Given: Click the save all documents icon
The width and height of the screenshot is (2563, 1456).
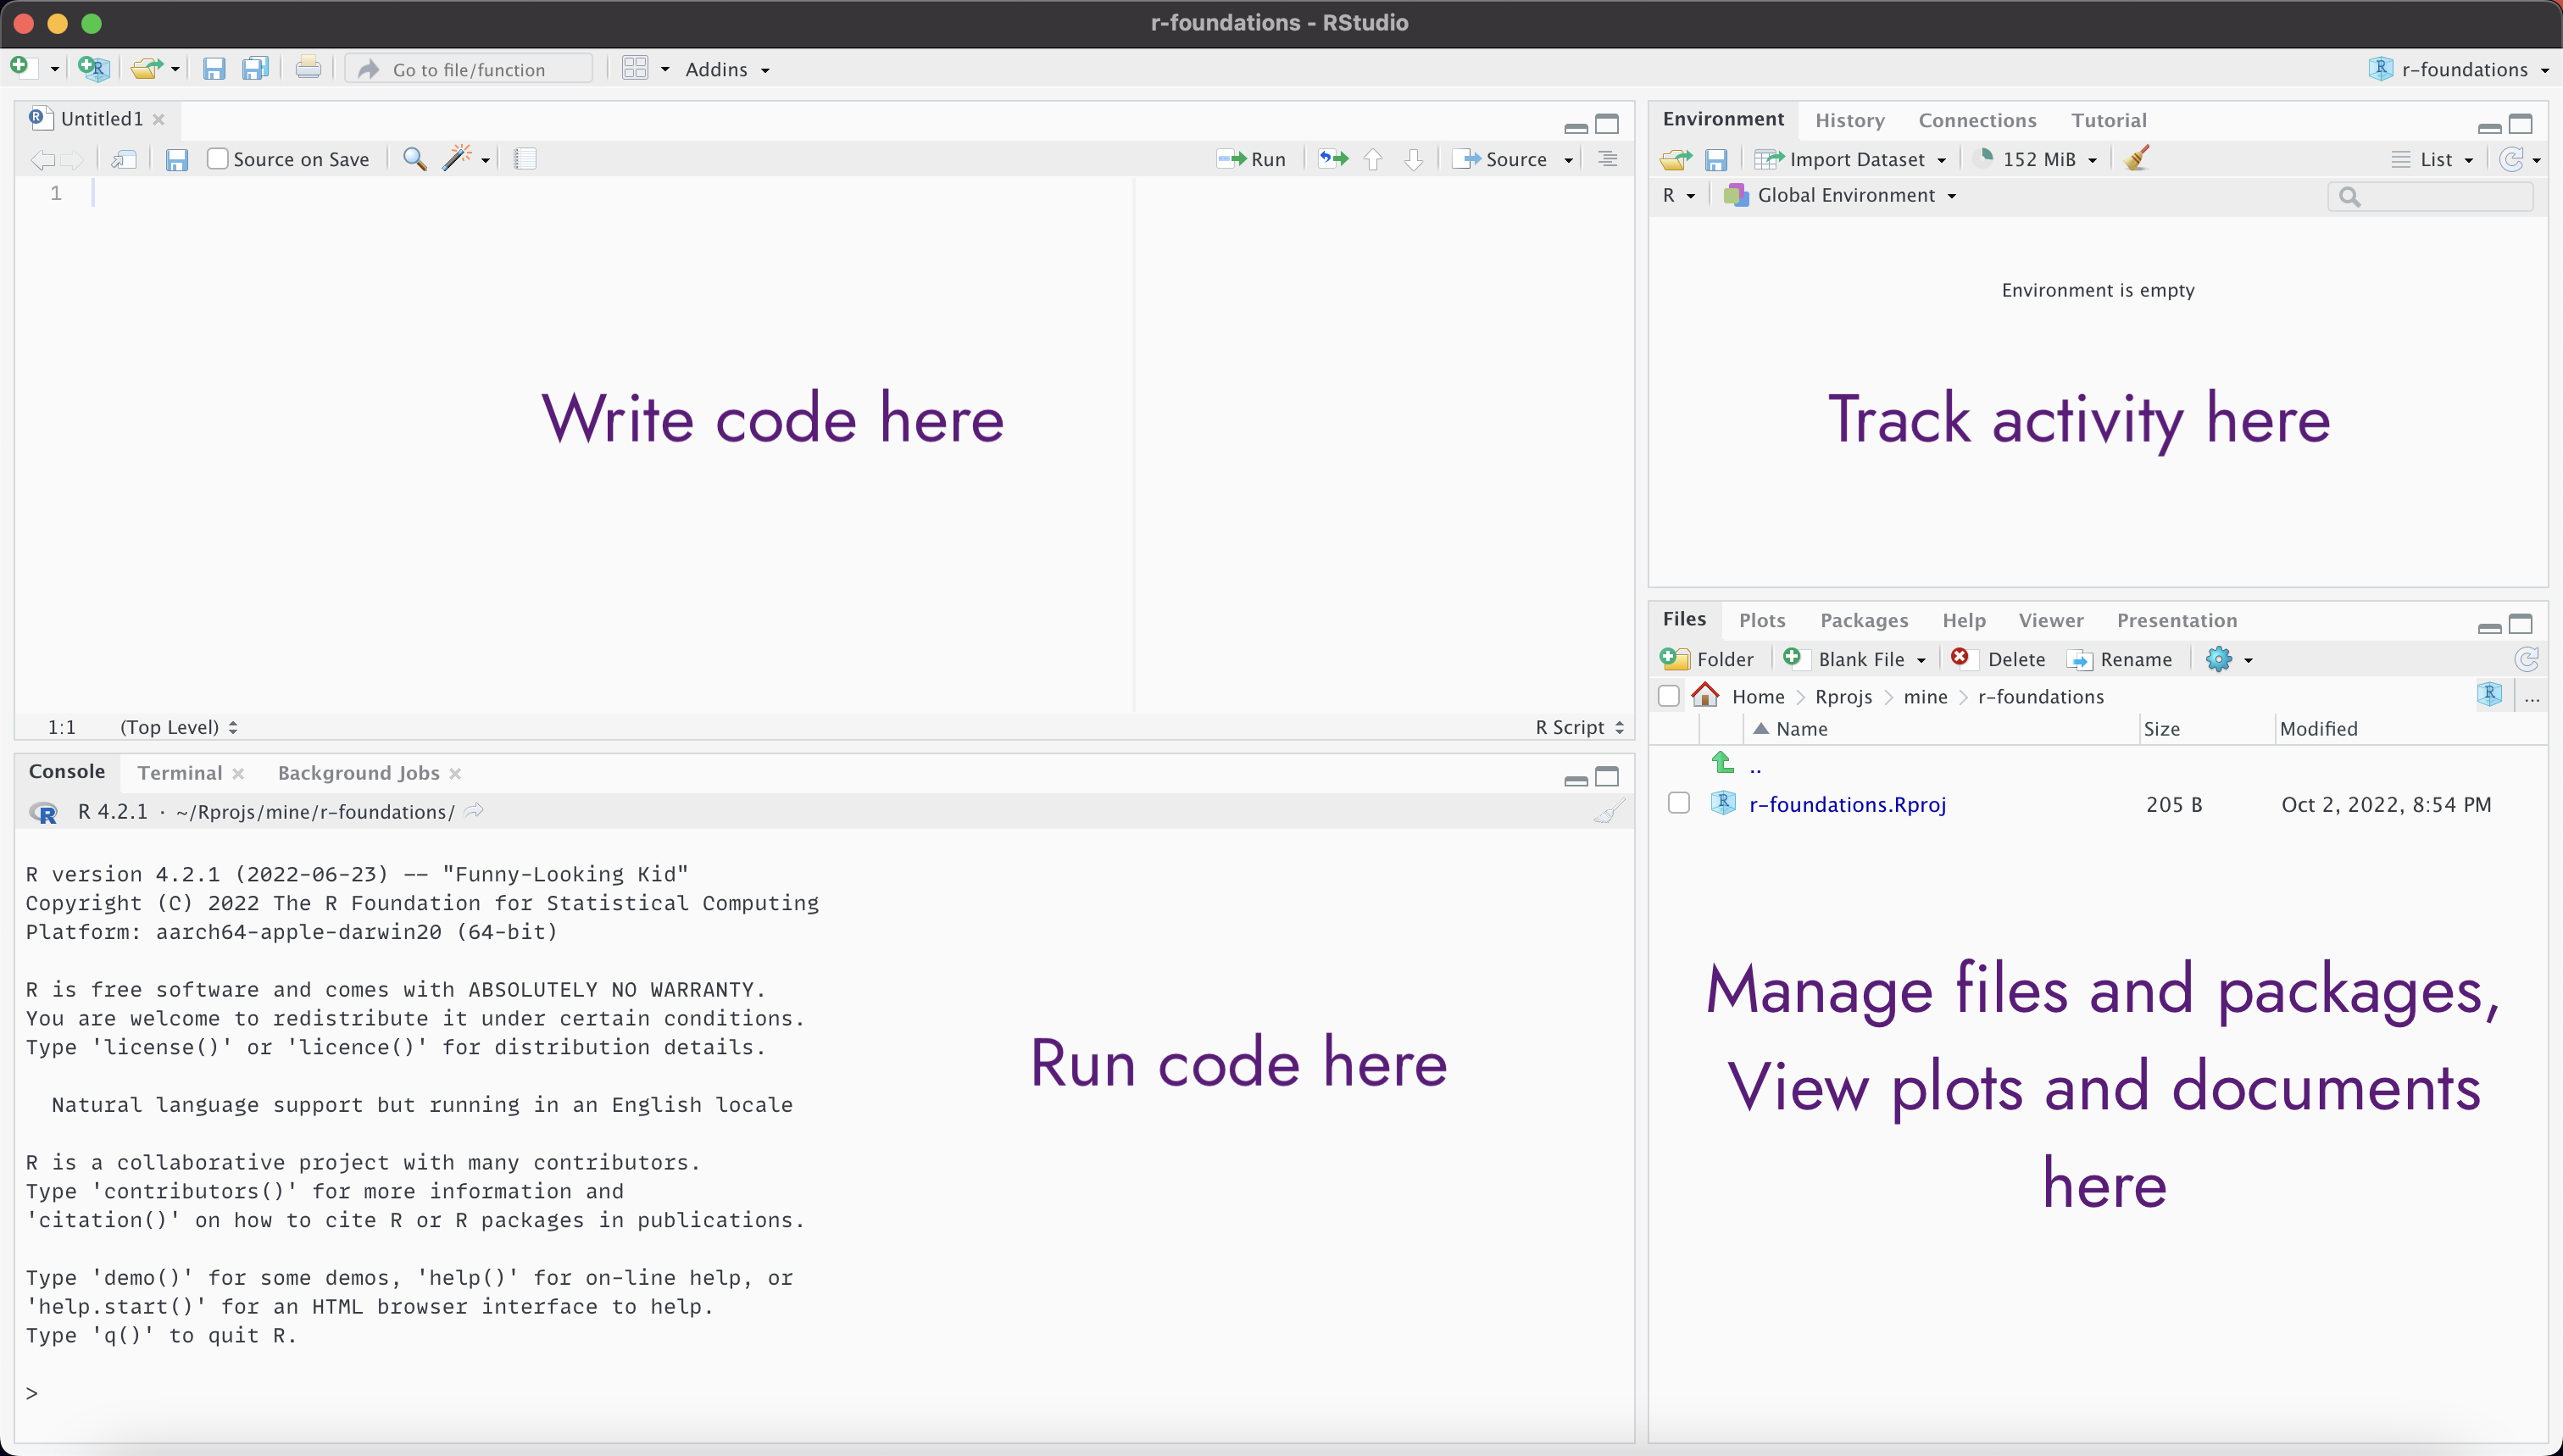Looking at the screenshot, I should click(256, 69).
